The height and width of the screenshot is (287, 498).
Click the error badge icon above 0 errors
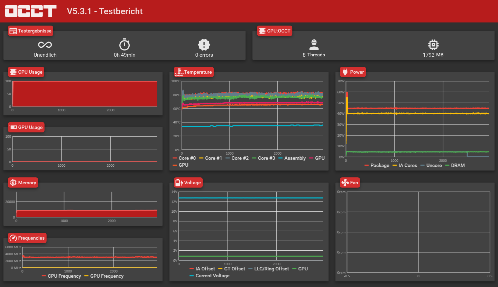pyautogui.click(x=204, y=45)
